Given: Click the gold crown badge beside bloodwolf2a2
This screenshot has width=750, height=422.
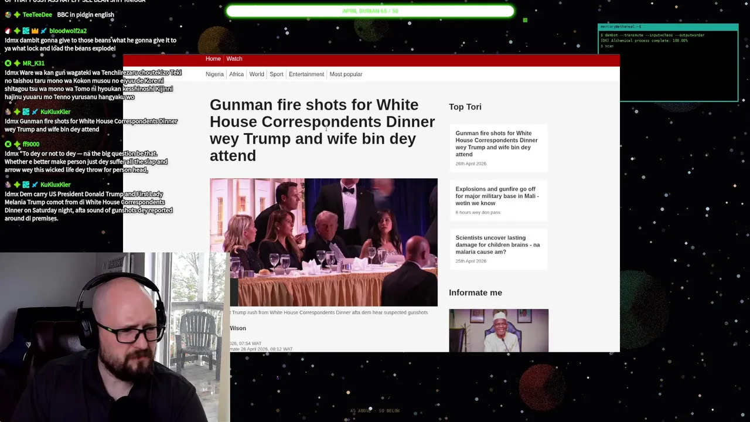Looking at the screenshot, I should 35,31.
